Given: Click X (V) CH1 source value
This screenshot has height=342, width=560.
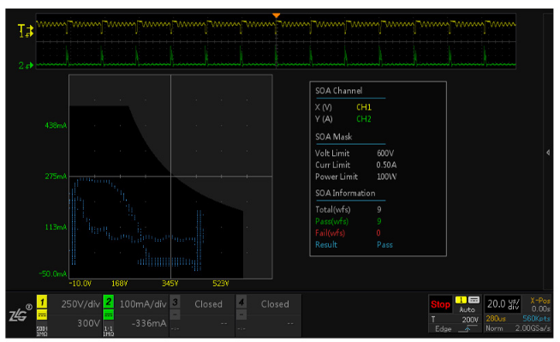Looking at the screenshot, I should pos(364,107).
